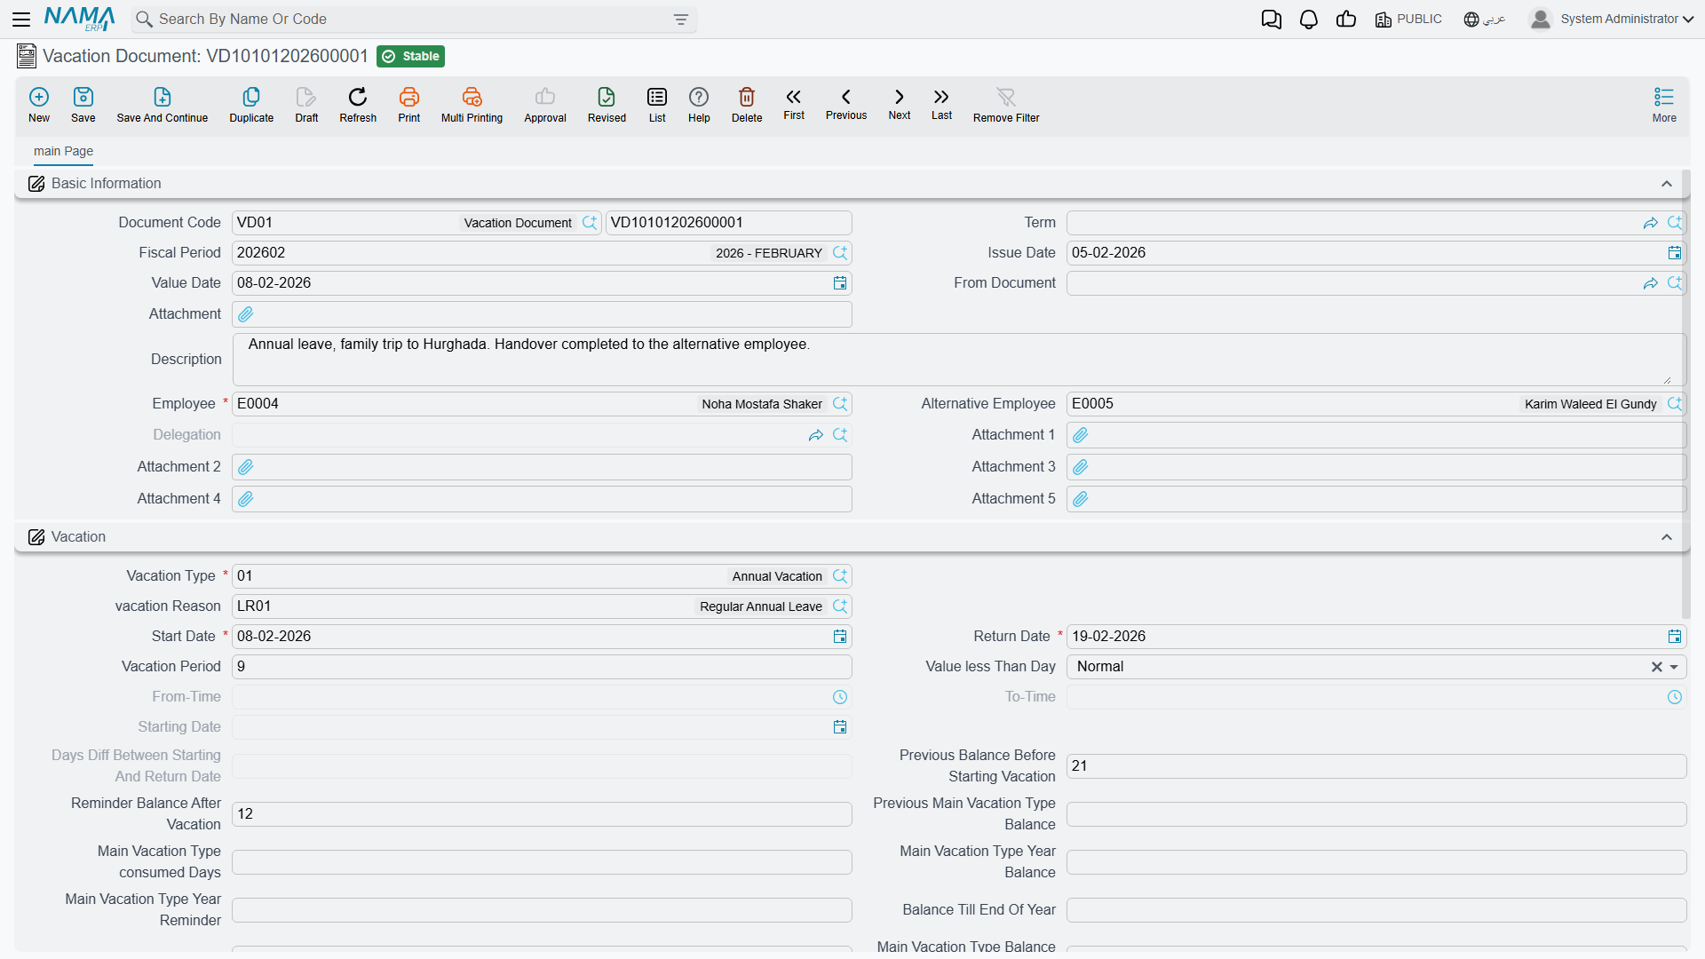Click the Save And Continue toolbar icon
1705x959 pixels.
pyautogui.click(x=162, y=97)
